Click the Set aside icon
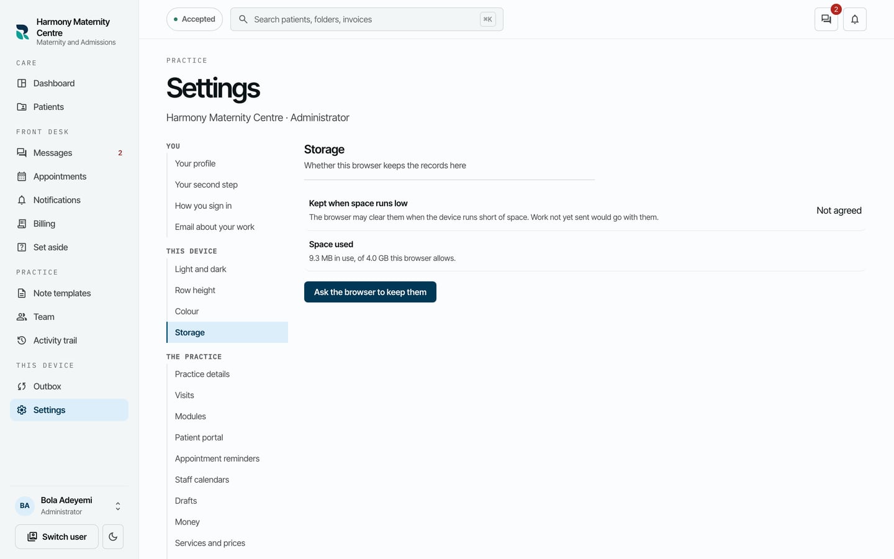 tap(22, 247)
